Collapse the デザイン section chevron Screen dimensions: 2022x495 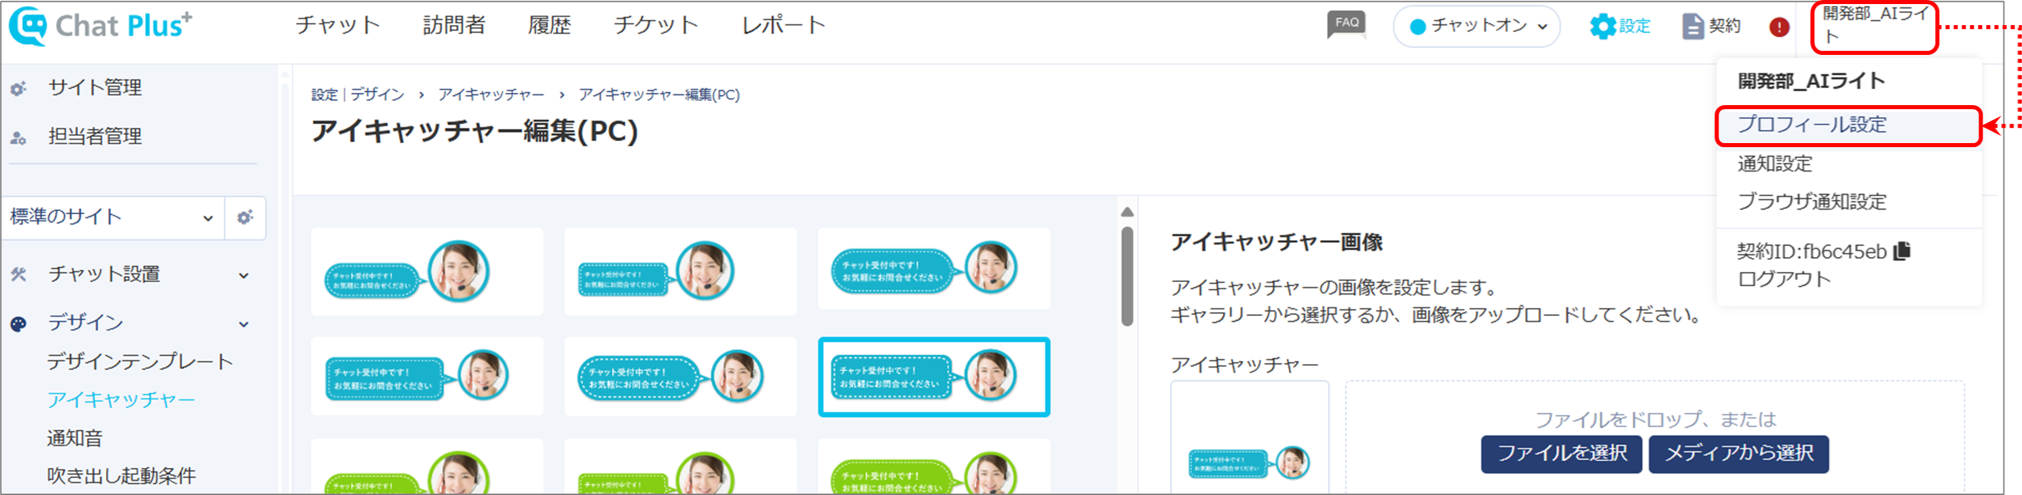(244, 324)
